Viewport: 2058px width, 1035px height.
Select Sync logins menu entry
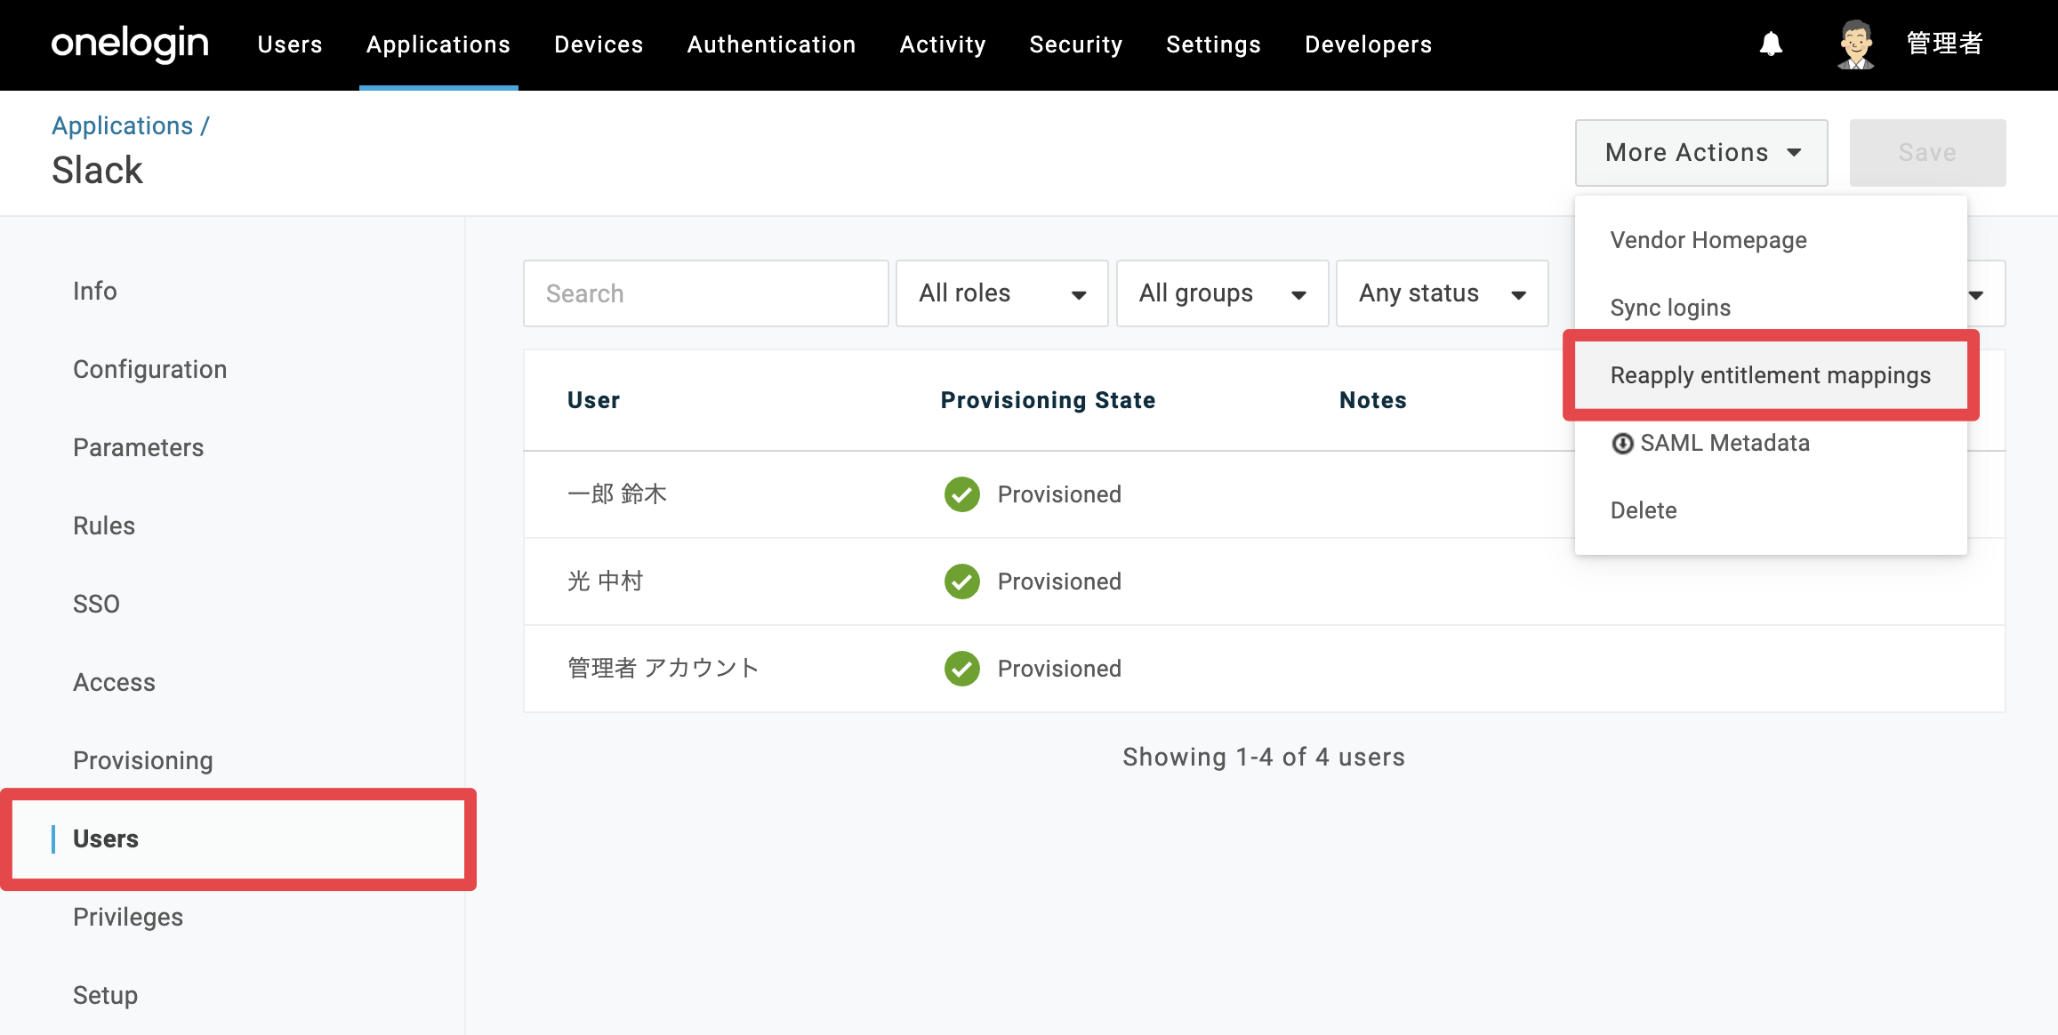click(1771, 308)
